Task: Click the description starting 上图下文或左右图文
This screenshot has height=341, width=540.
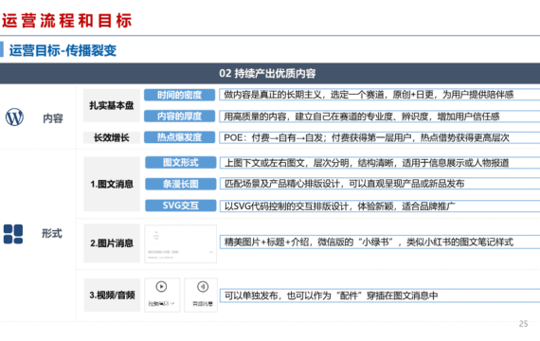Action: point(380,163)
